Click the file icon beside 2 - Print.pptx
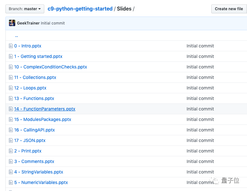The height and width of the screenshot is (191, 247). tap(11, 151)
